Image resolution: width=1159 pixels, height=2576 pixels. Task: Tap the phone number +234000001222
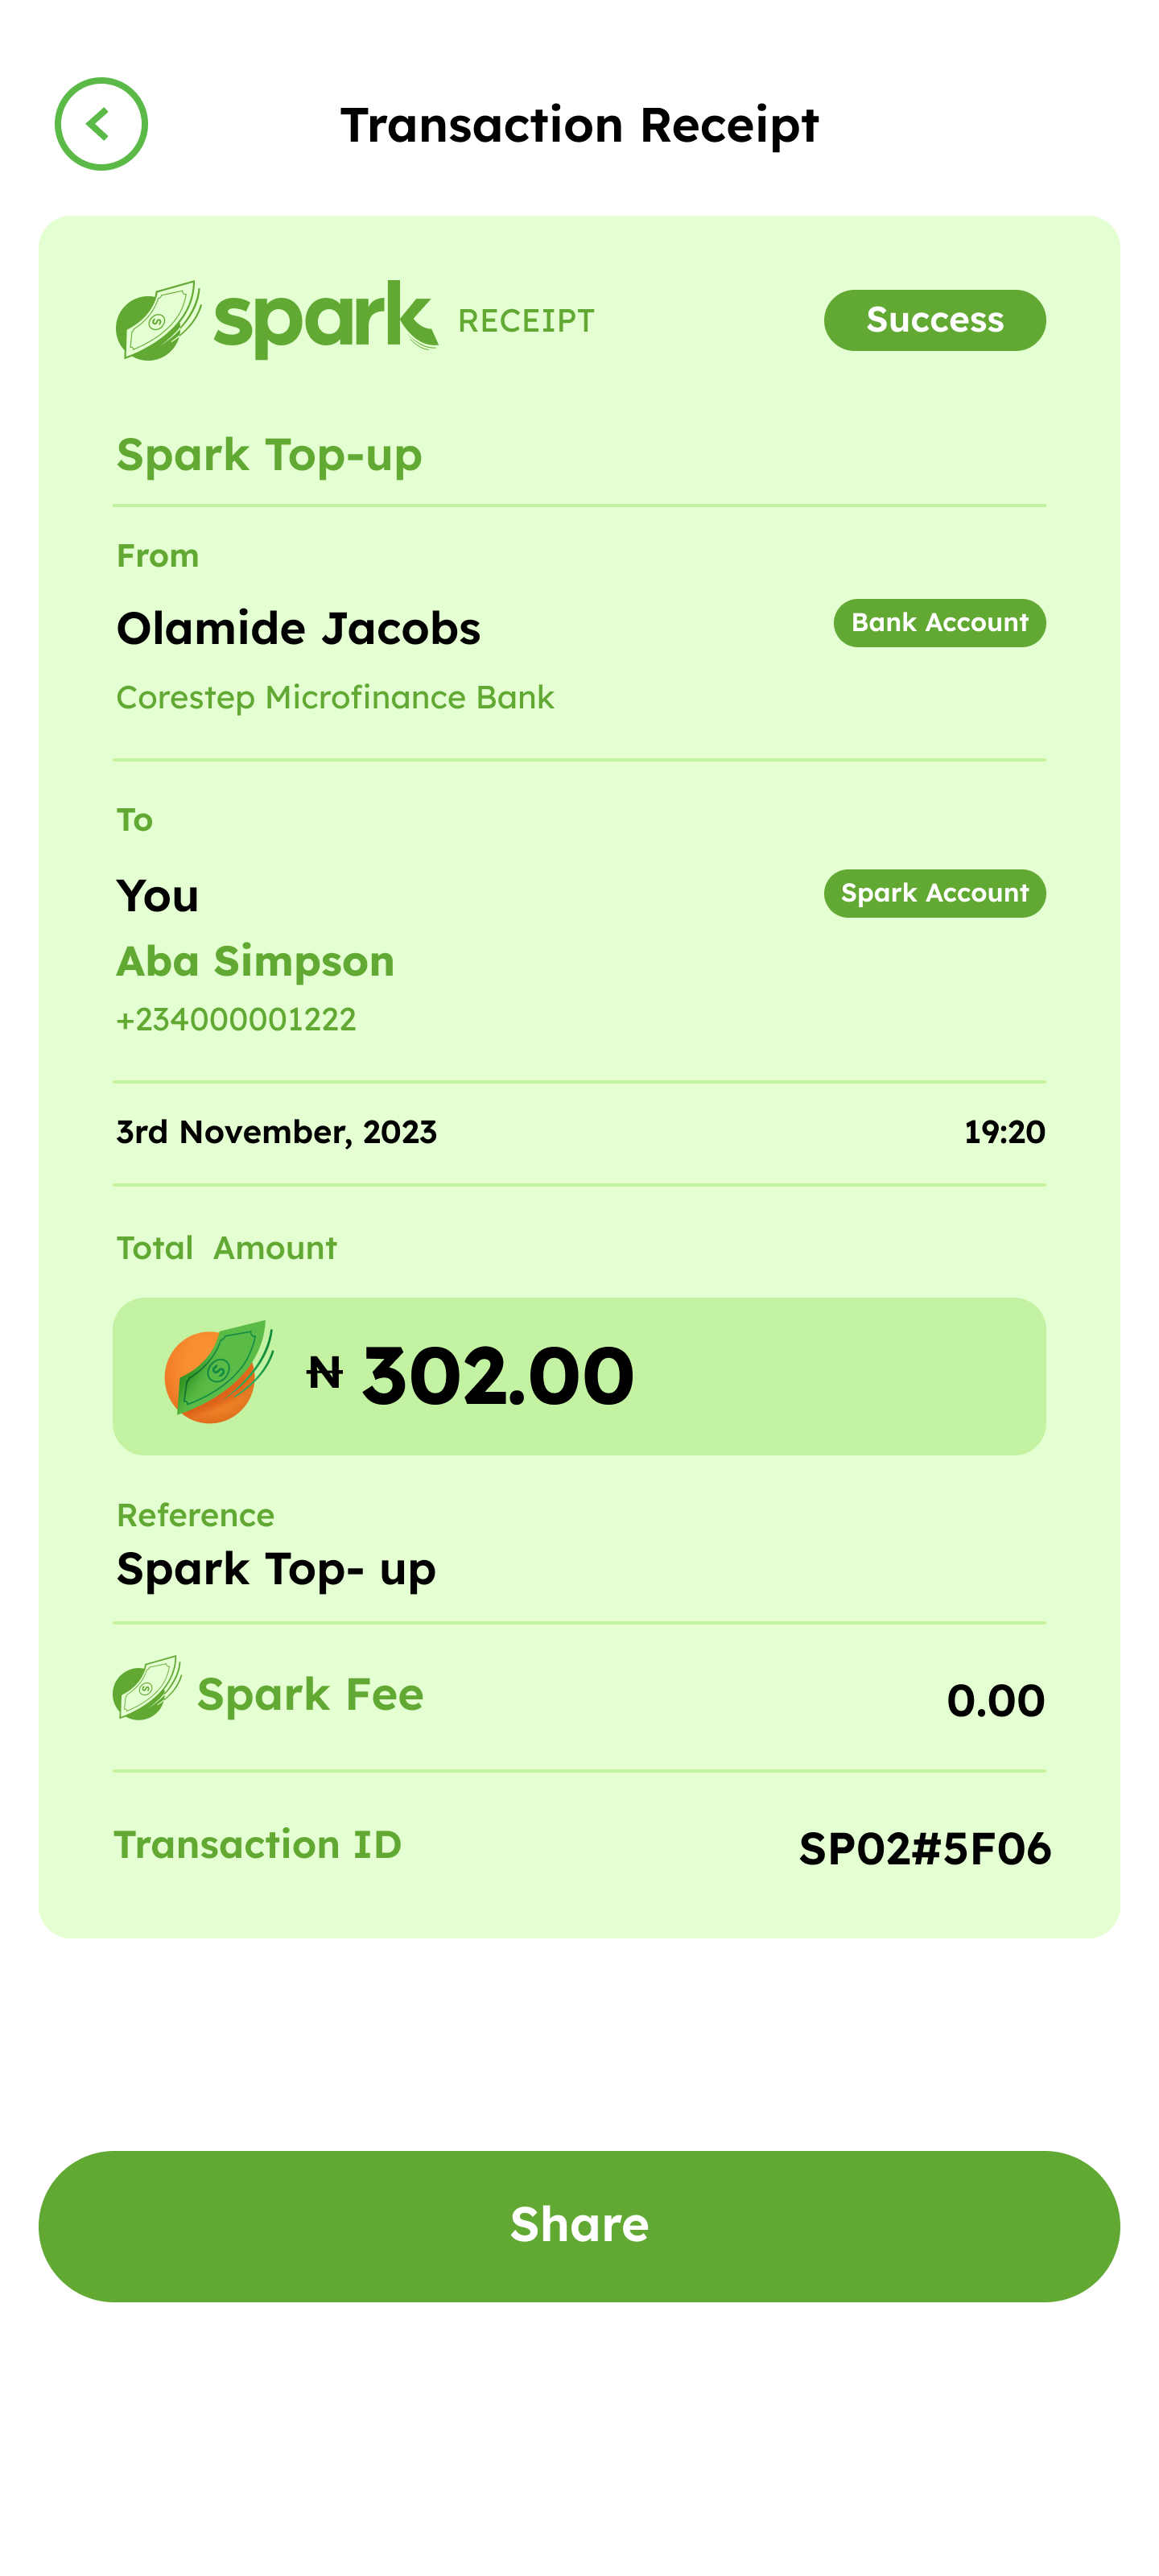pyautogui.click(x=236, y=1019)
